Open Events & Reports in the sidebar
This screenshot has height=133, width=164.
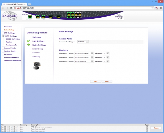tap(11, 57)
